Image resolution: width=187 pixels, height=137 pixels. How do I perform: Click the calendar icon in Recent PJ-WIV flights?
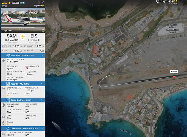click(x=8, y=84)
